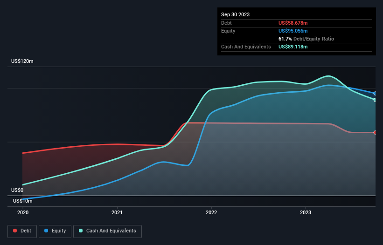Viewport: 383px width, 245px height.
Task: Select the red Debt endpoint marker
Action: tap(375, 133)
